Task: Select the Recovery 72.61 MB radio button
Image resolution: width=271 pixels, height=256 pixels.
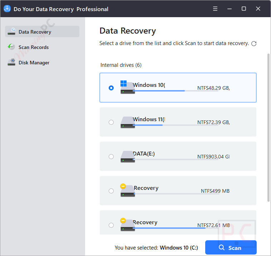Action: point(111,225)
